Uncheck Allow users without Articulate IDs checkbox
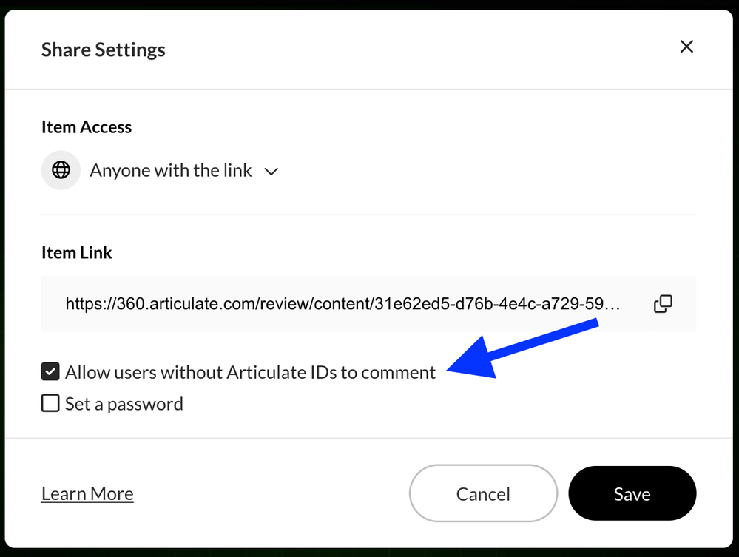 [50, 371]
